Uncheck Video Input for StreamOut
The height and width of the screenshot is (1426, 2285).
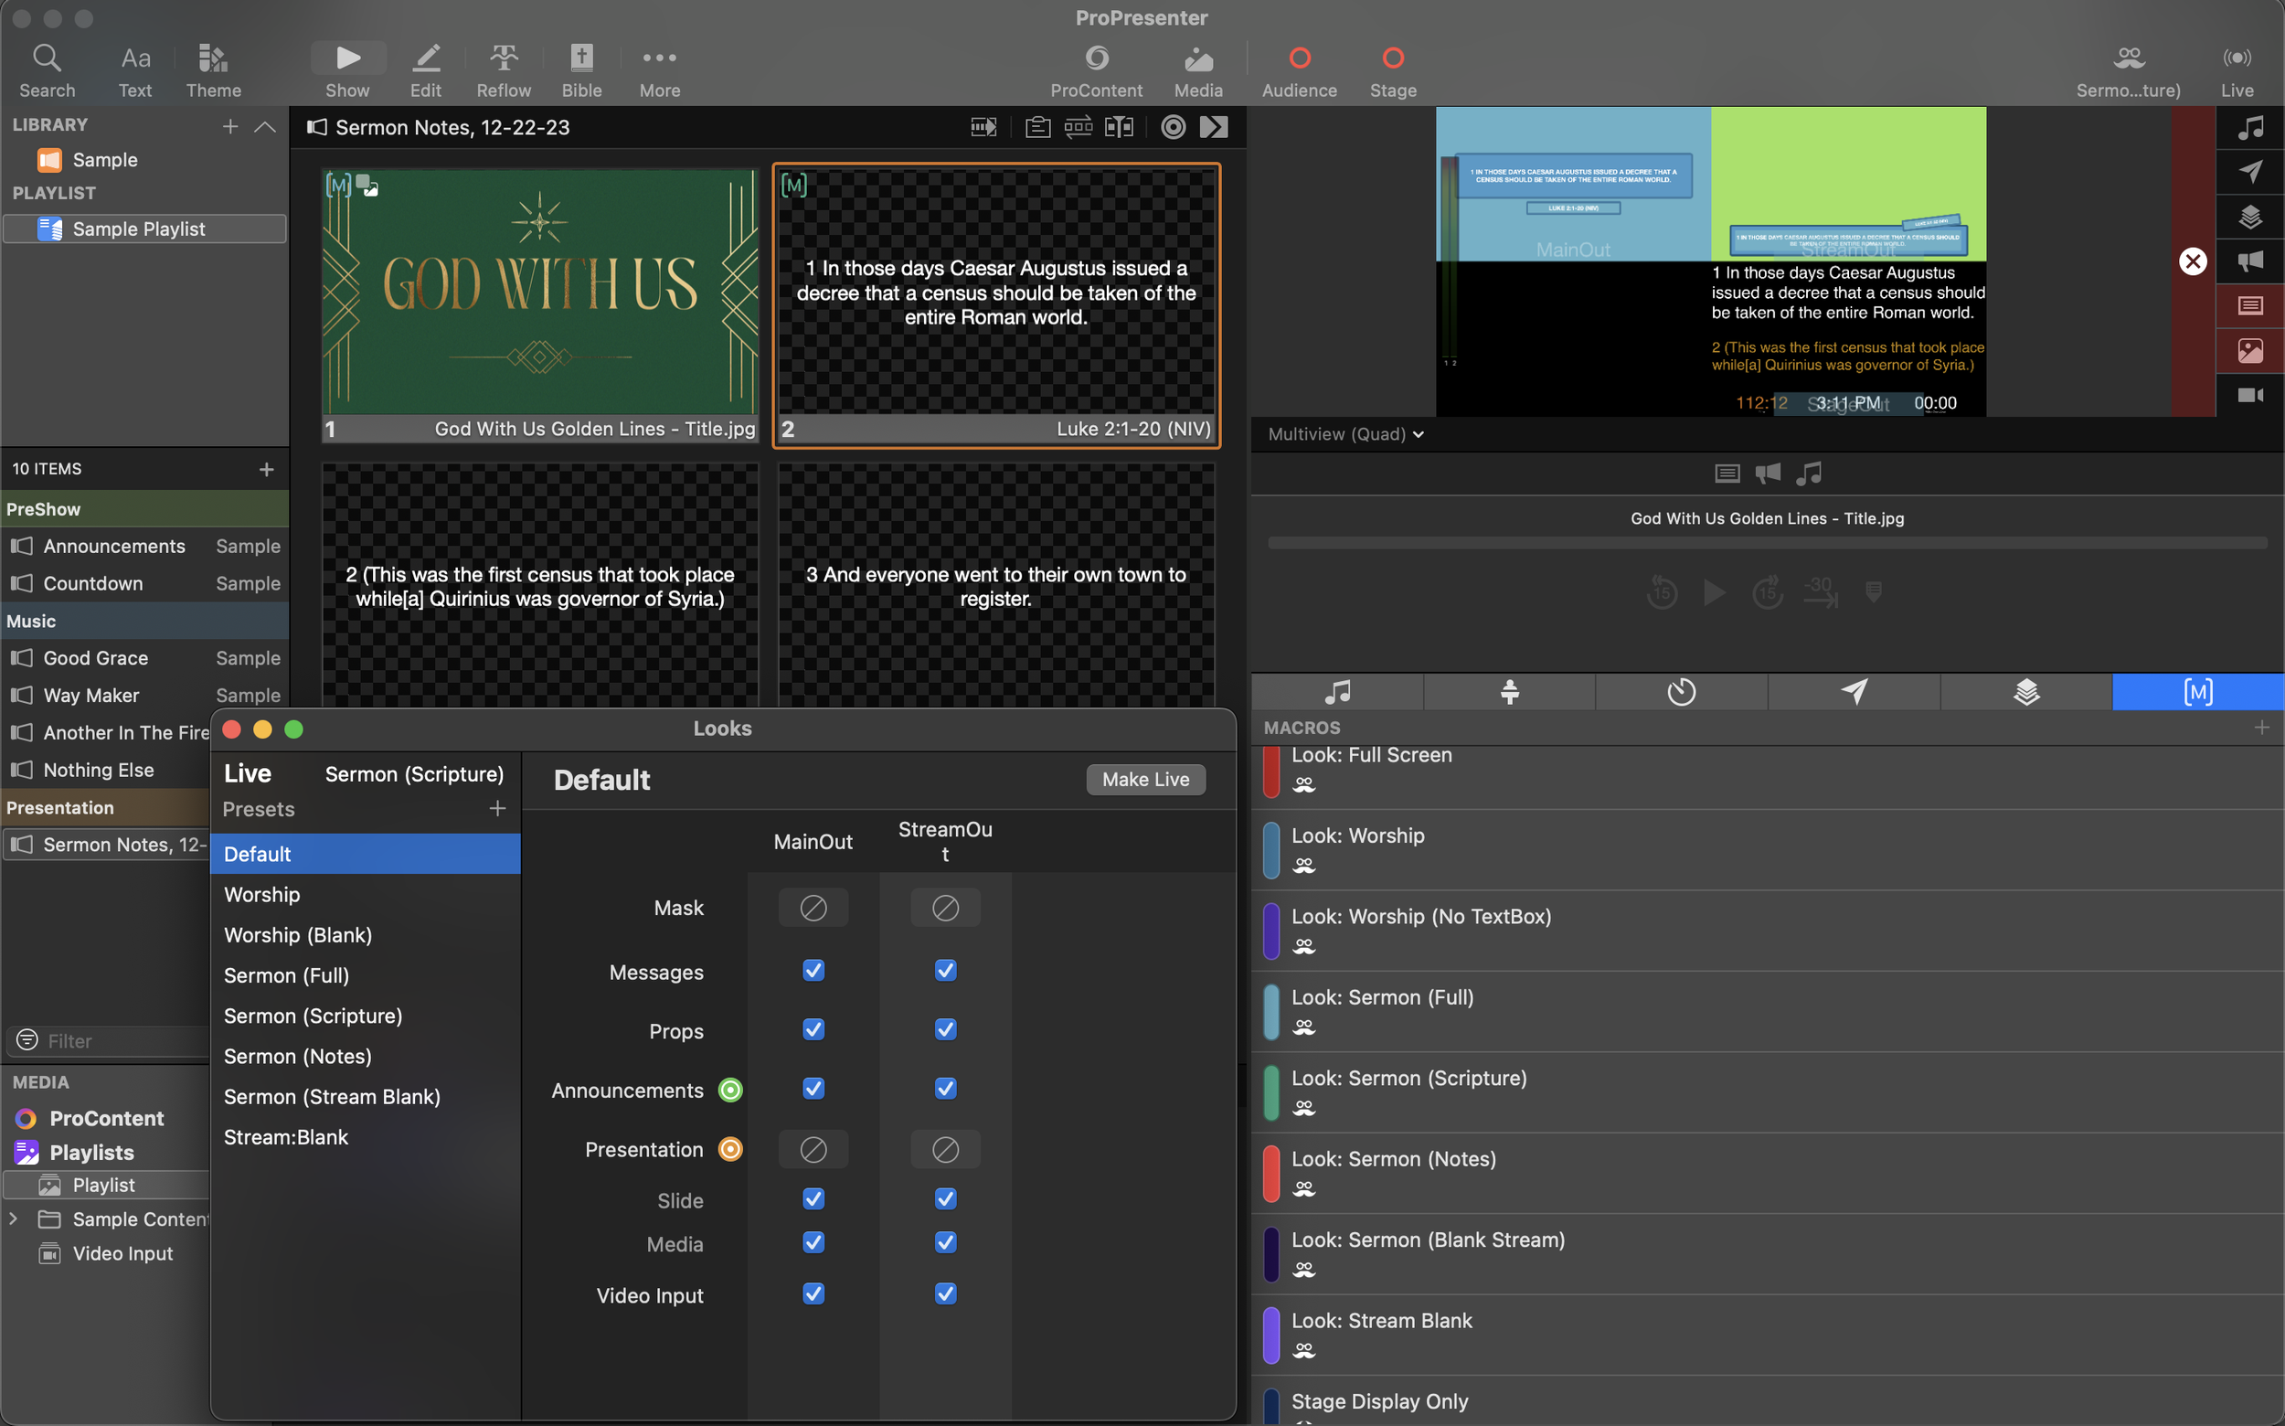[x=945, y=1294]
